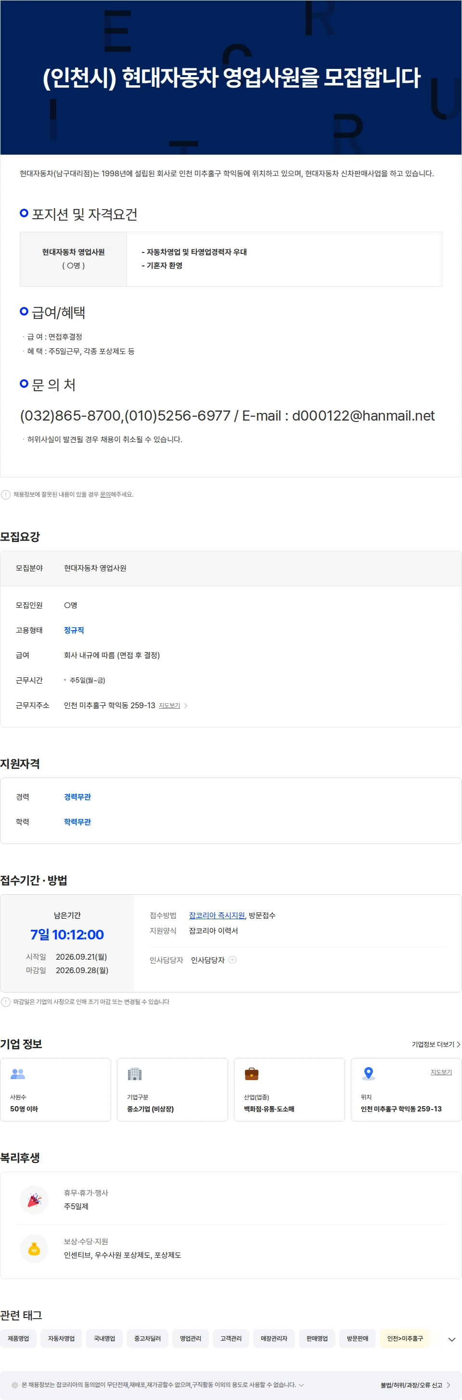Image resolution: width=462 pixels, height=1400 pixels.
Task: Click the 보상·수당·지원 money bag icon
Action: (x=34, y=1249)
